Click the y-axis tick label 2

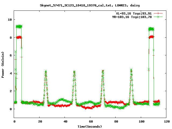point(11,91)
